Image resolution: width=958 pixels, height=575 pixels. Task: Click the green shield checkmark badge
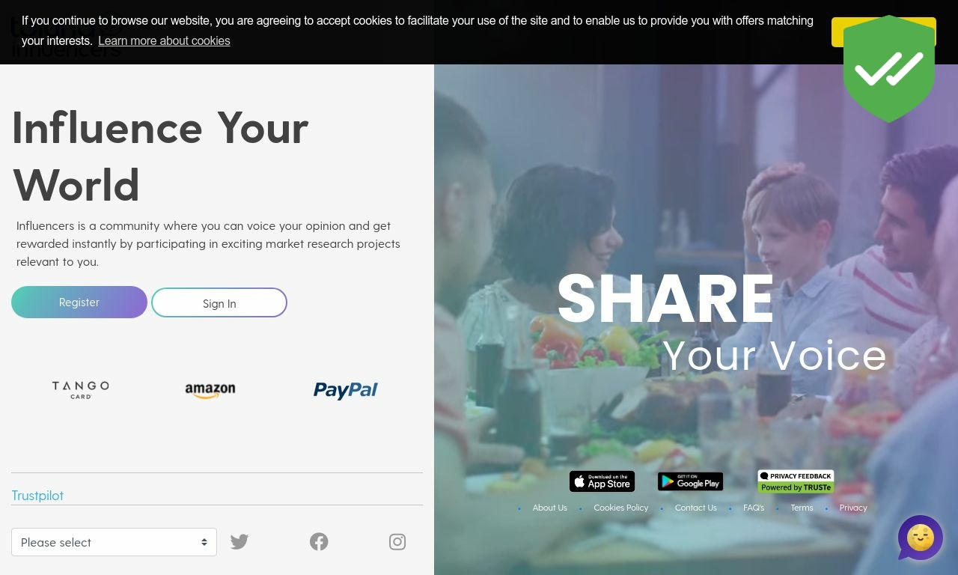coord(889,69)
